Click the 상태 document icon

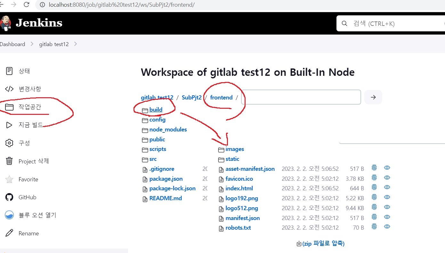click(10, 71)
